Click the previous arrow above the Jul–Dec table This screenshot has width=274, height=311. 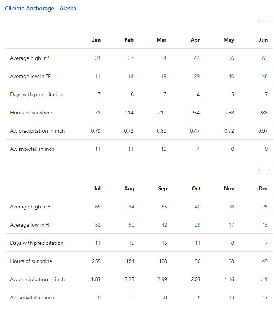click(259, 170)
